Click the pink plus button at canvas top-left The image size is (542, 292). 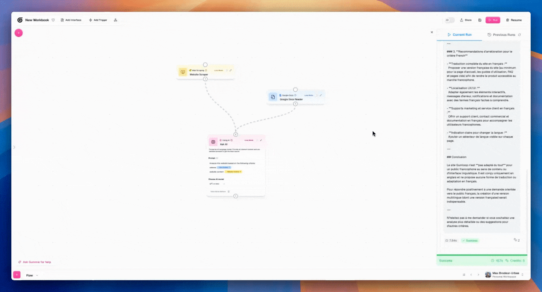point(19,33)
